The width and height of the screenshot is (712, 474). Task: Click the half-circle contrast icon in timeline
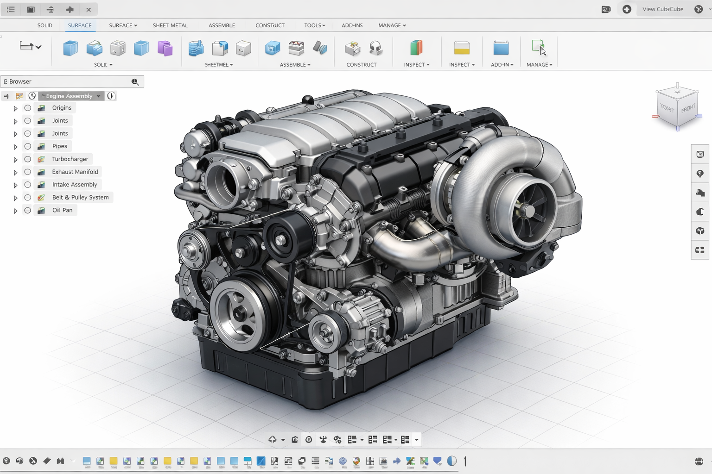[452, 461]
